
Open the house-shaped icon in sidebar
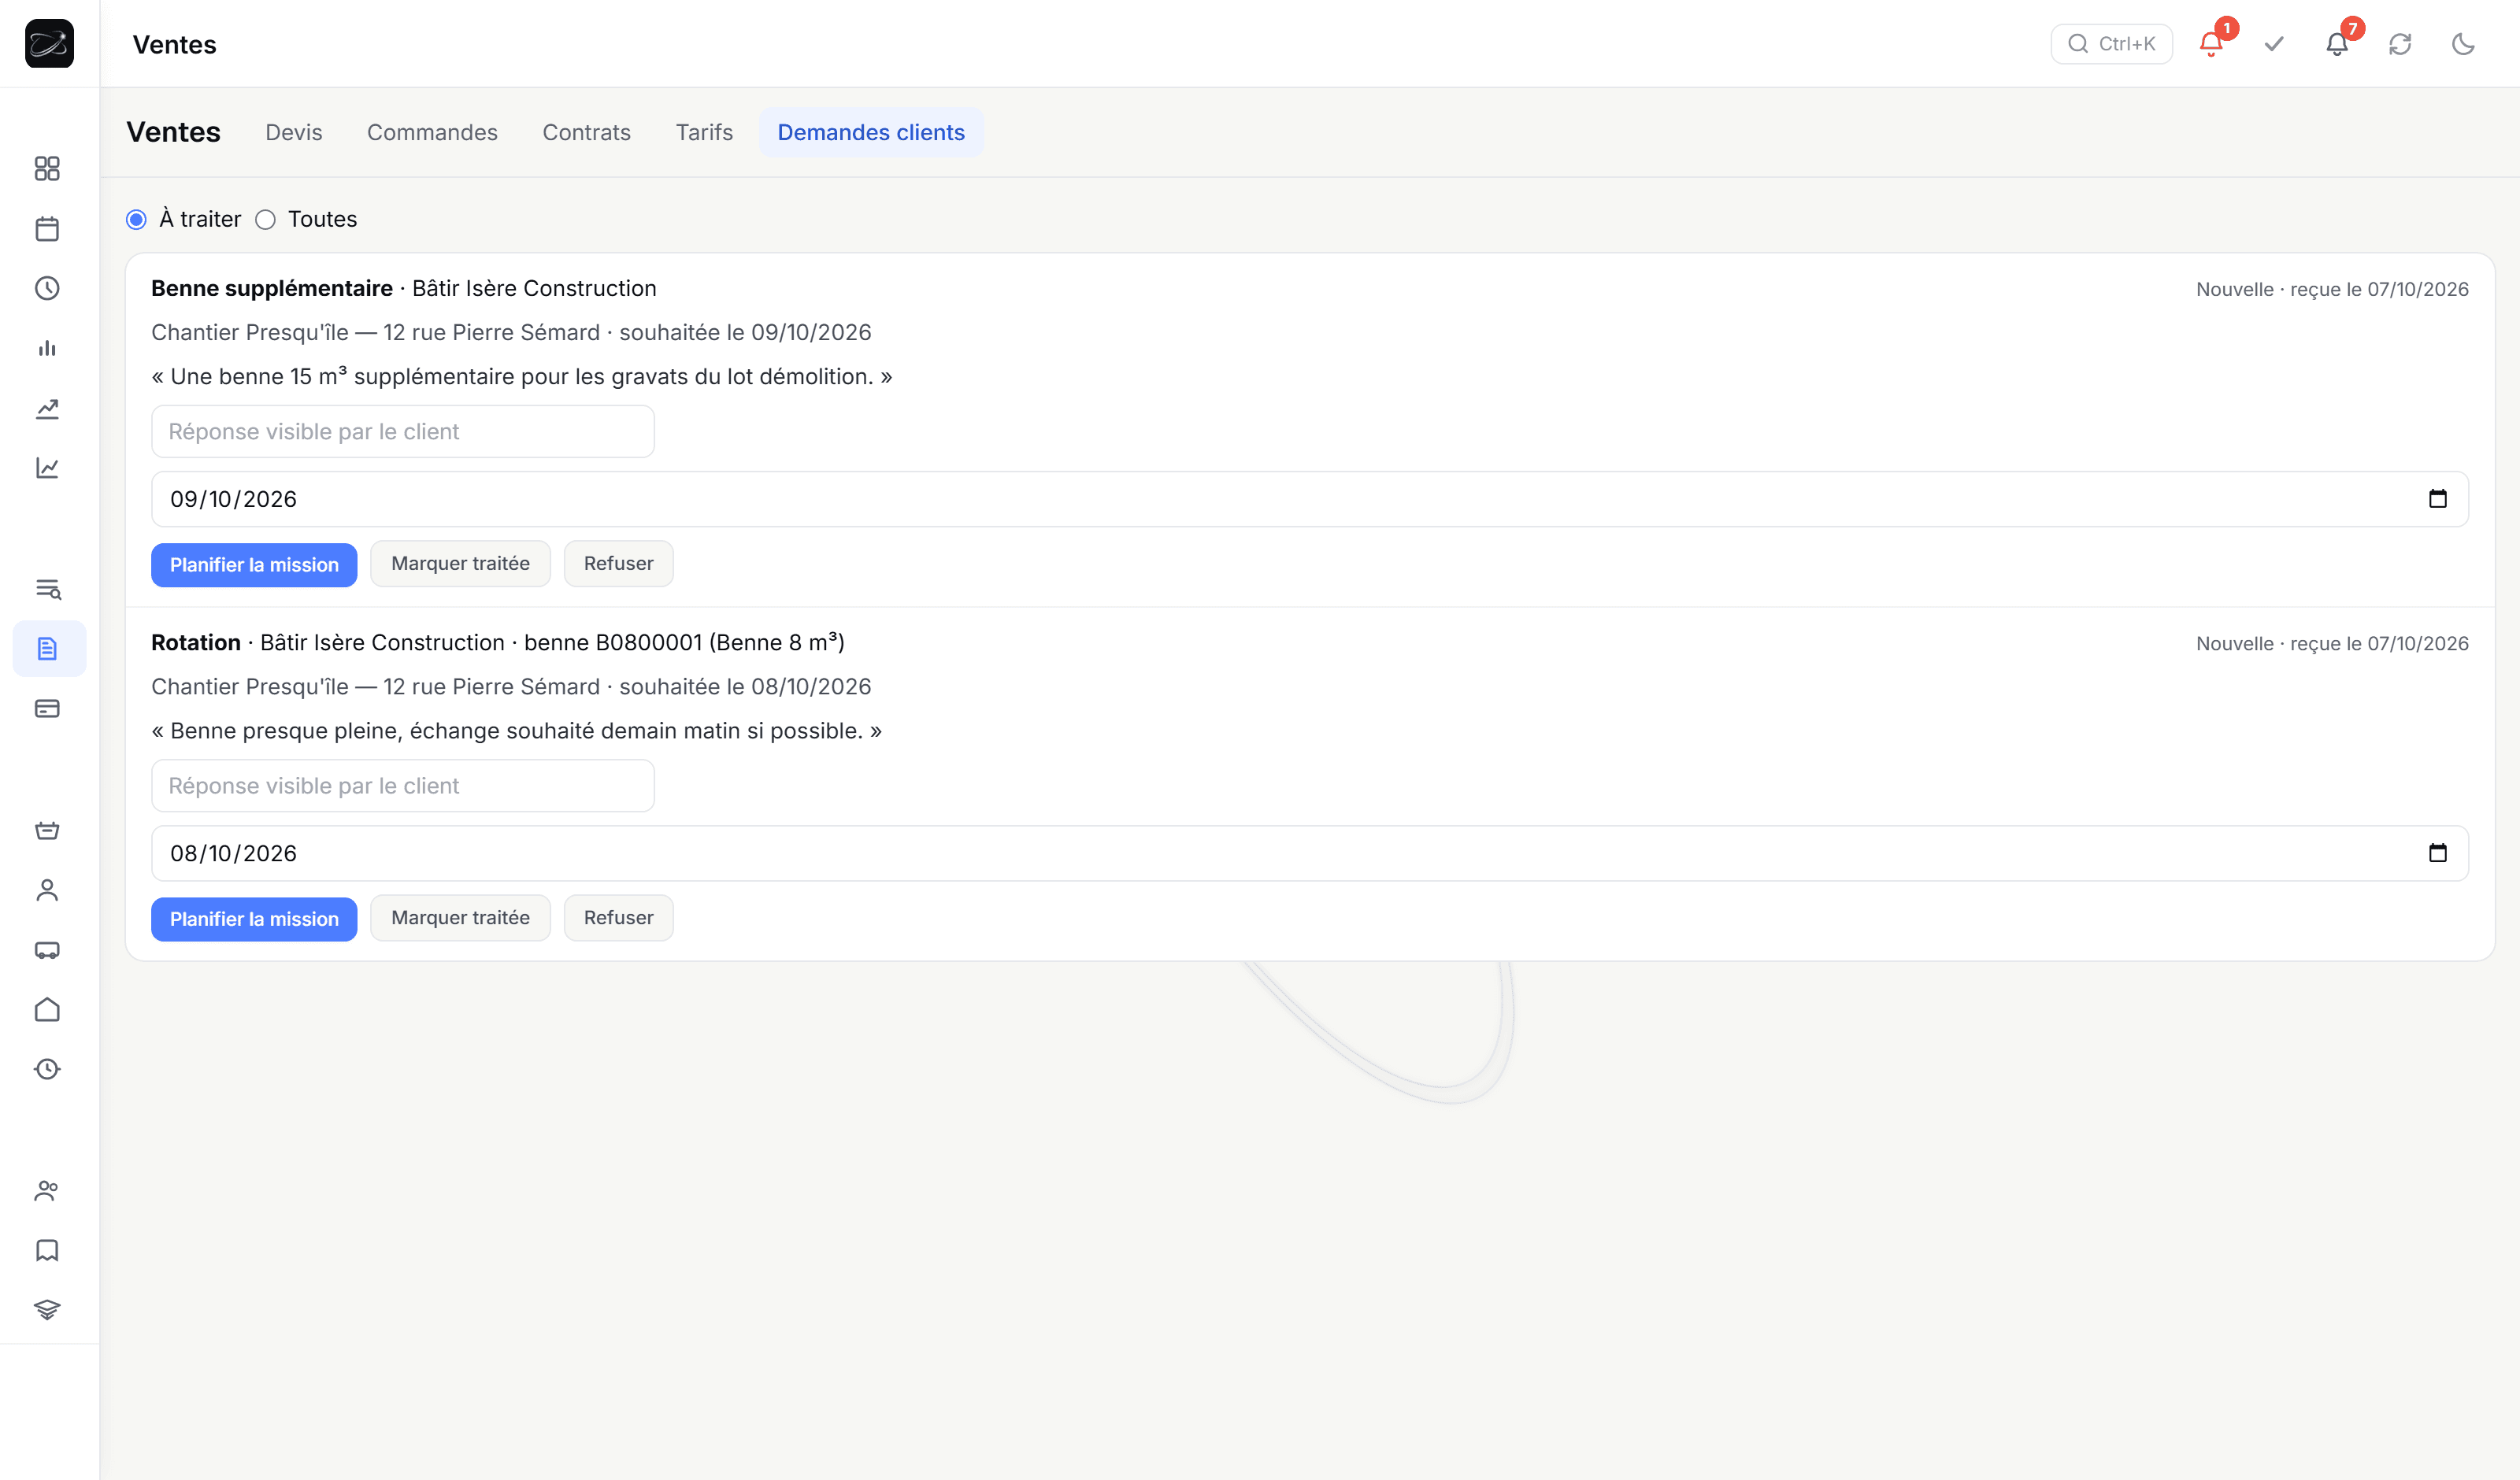(x=47, y=1010)
